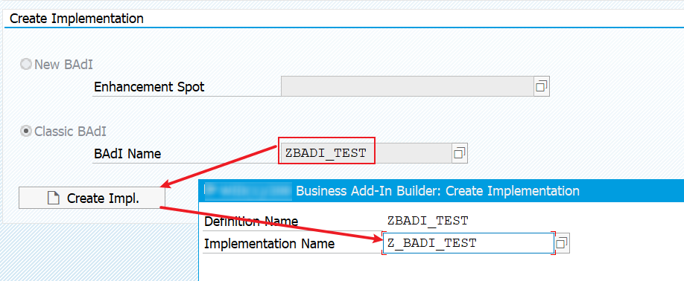Screen dimensions: 684x281
Task: Click the Definition Name label
Action: 251,221
